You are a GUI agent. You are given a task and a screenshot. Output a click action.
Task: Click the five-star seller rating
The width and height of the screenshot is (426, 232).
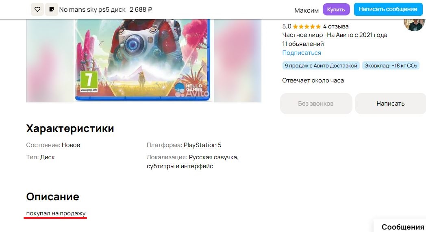307,26
